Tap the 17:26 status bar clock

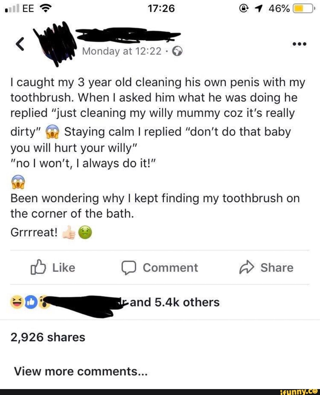161,8
